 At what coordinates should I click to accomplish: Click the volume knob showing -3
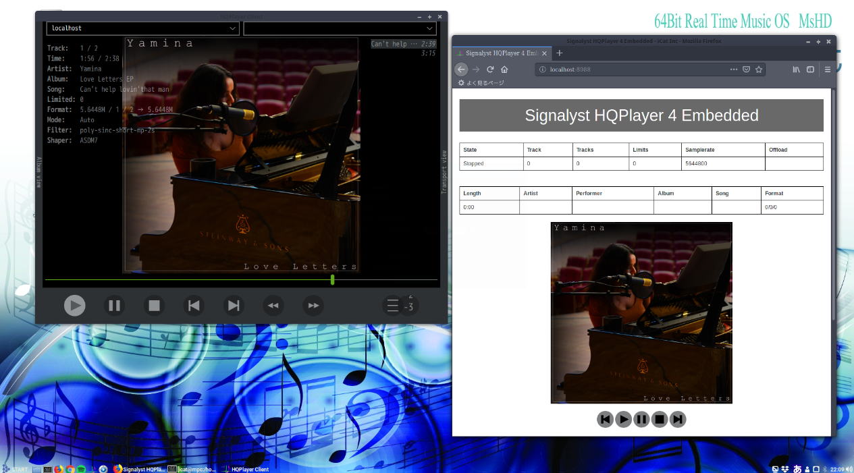tap(408, 306)
